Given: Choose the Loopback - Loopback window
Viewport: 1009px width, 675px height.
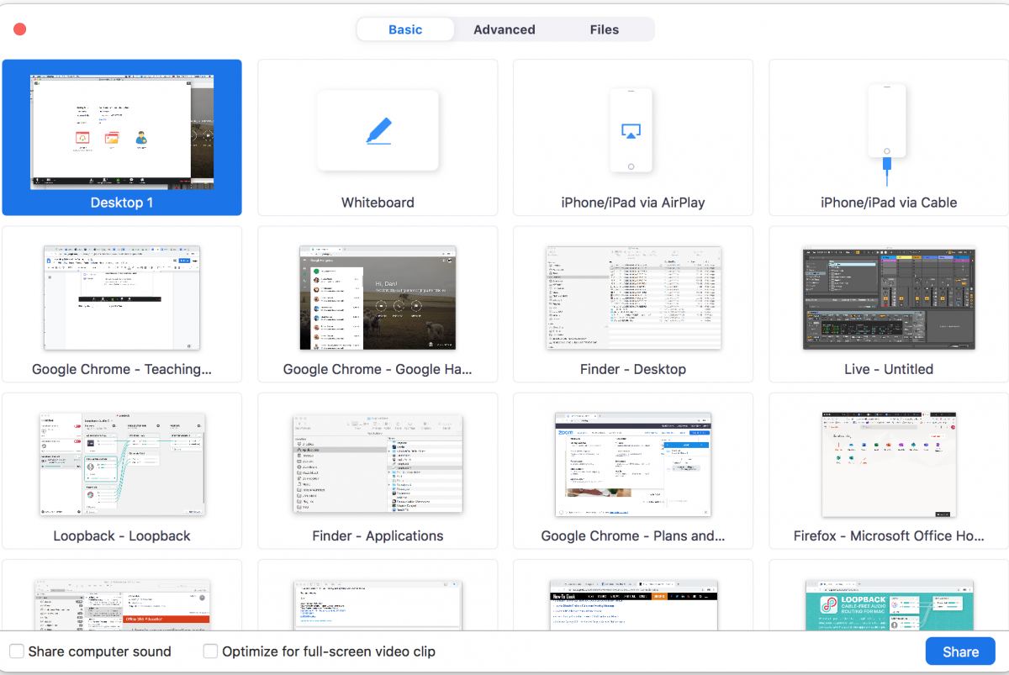Looking at the screenshot, I should (x=122, y=471).
